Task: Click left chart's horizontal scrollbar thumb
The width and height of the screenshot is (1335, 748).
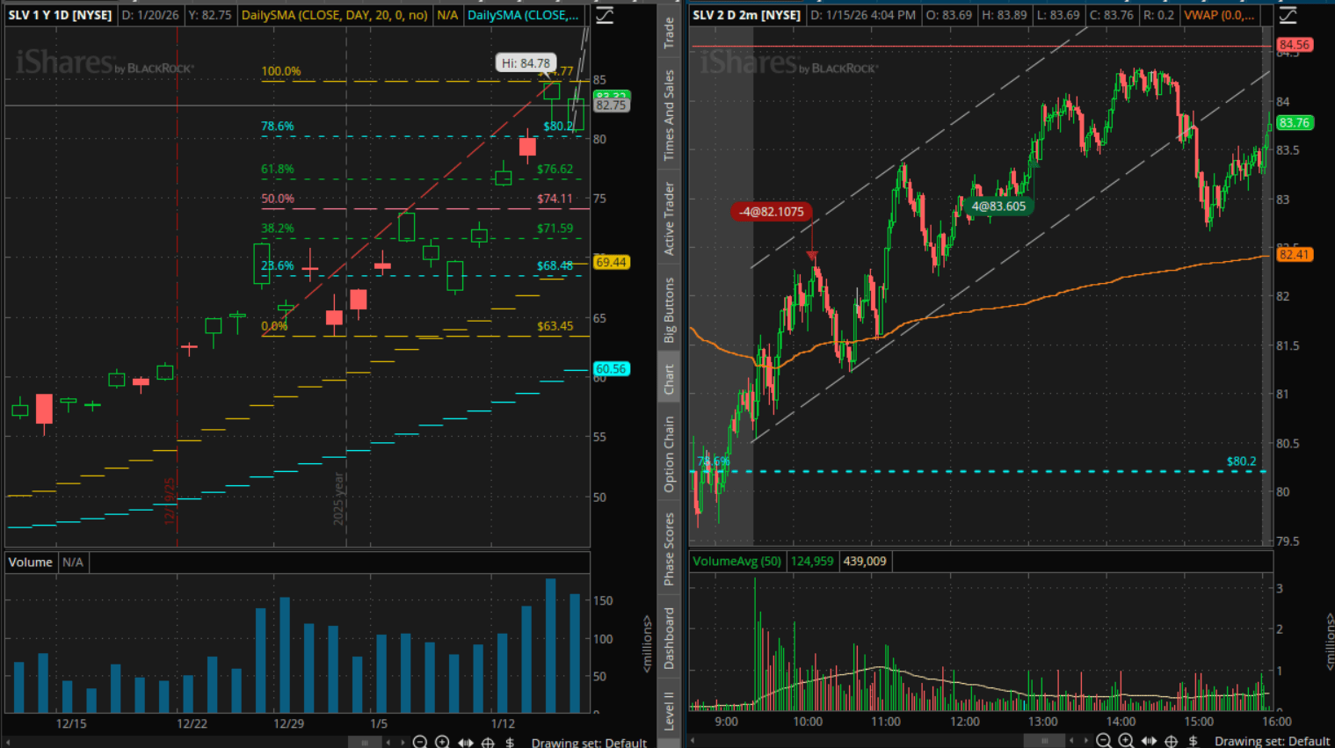Action: [365, 743]
